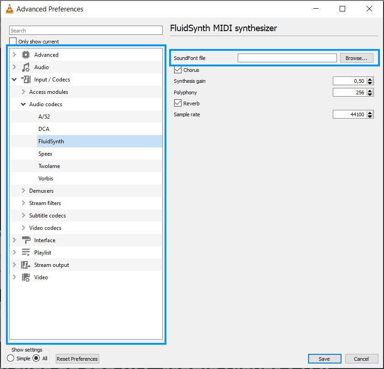Viewport: 384px width, 369px height.
Task: Click inside the Search field
Action: pos(85,30)
